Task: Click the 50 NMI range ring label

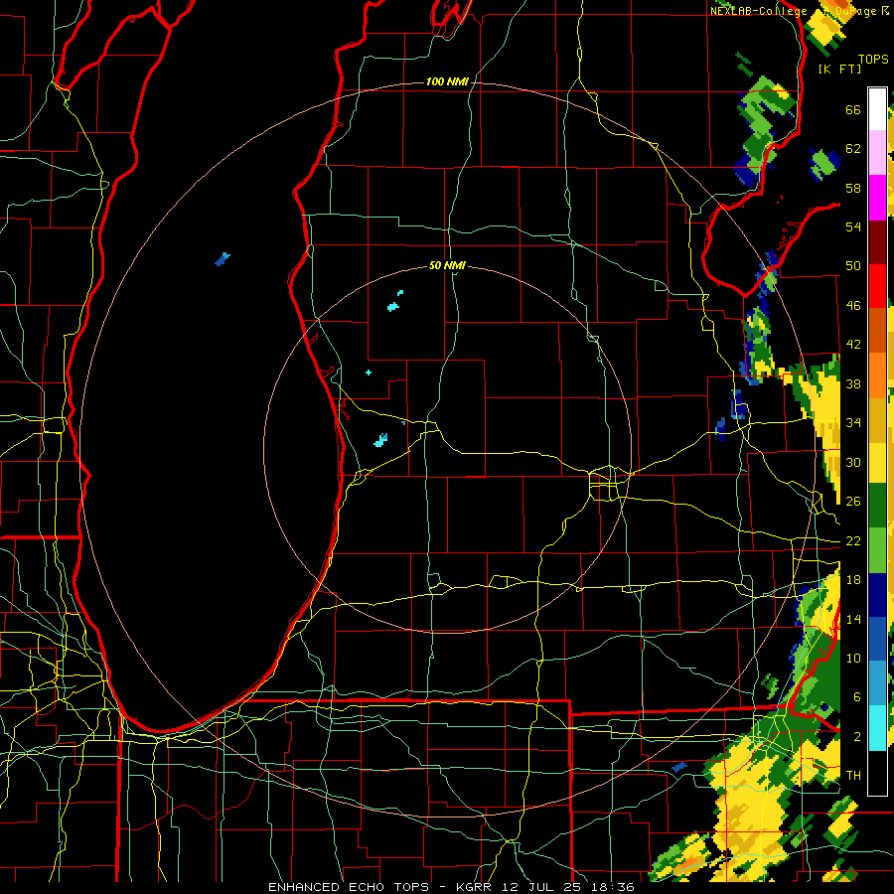Action: 447,265
